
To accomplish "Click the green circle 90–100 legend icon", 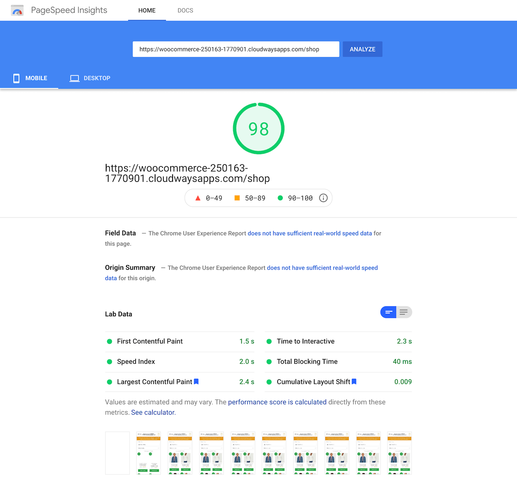I will point(280,198).
